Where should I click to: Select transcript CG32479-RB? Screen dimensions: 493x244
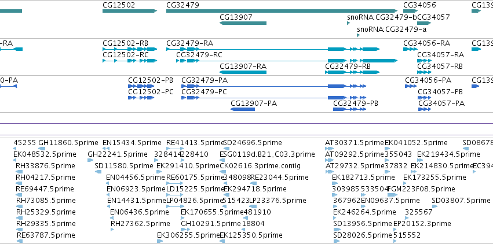coord(352,72)
